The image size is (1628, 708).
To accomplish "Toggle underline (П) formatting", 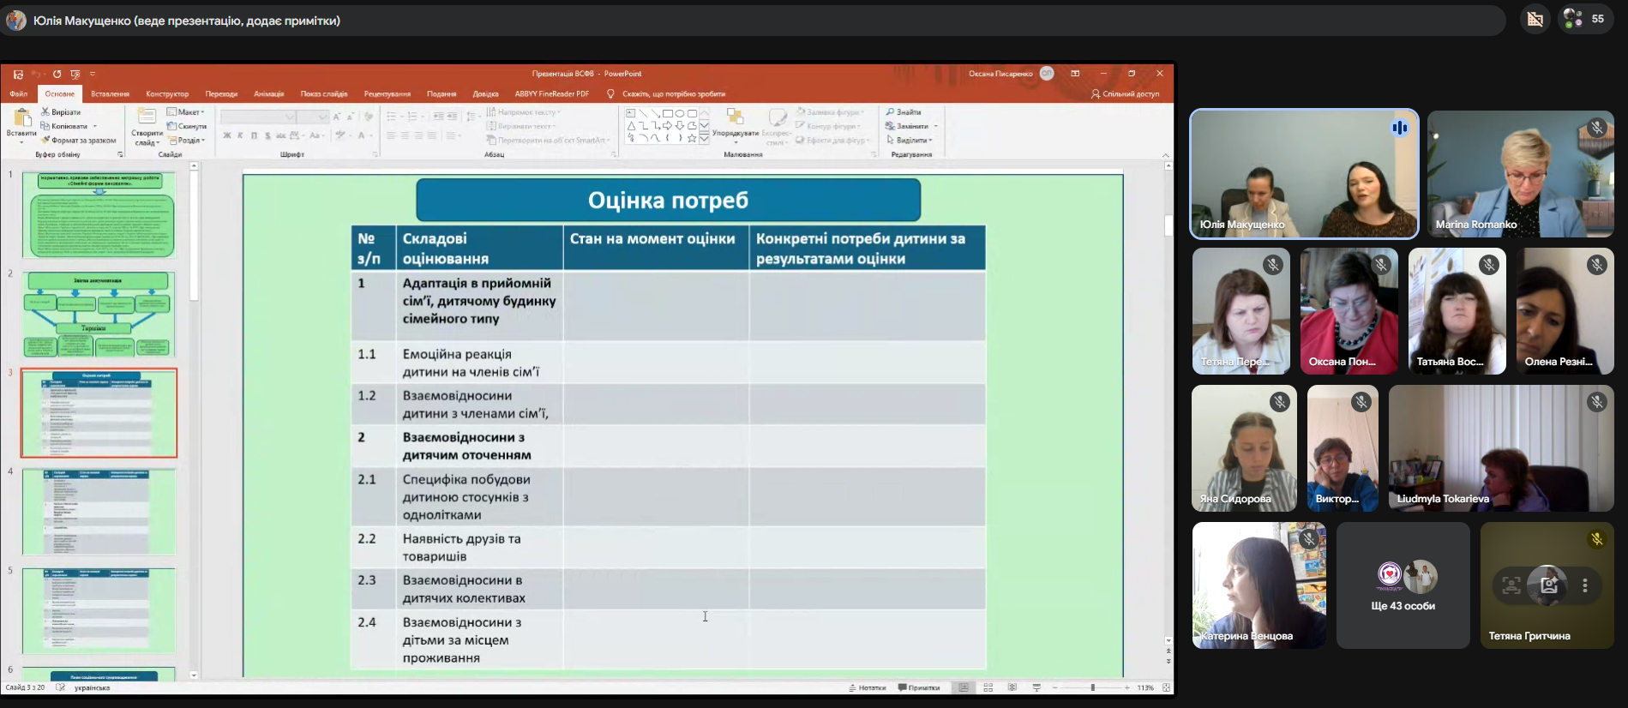I will pyautogui.click(x=255, y=135).
